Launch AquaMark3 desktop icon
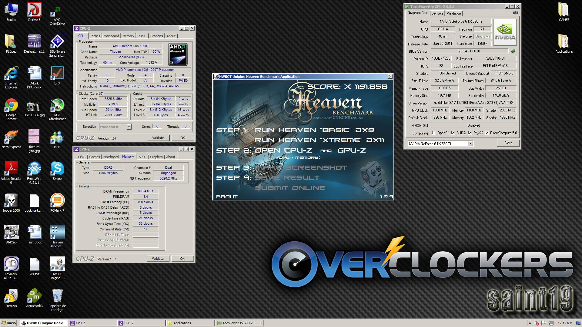The image size is (582, 327). [x=34, y=298]
